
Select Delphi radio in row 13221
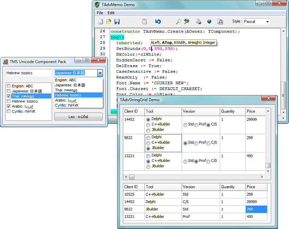[x=148, y=156]
